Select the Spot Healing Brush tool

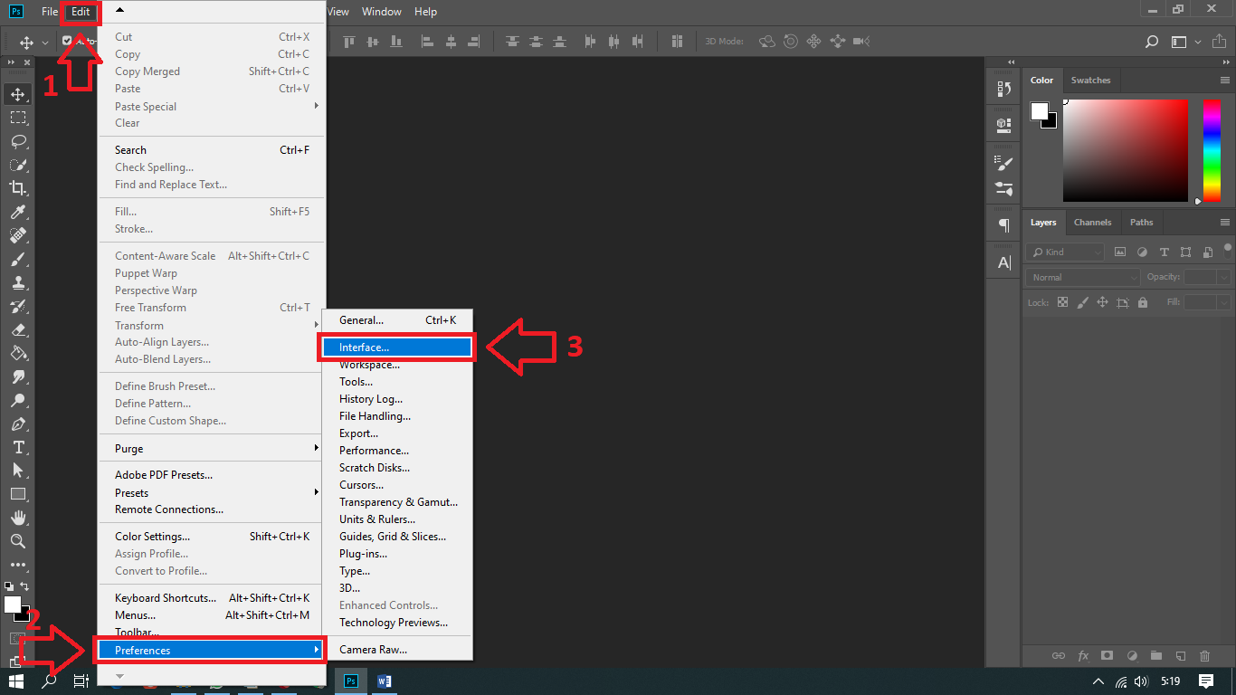click(18, 235)
